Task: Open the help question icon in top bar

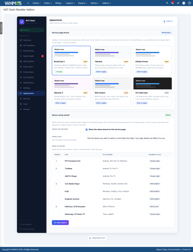Action: click(189, 3)
